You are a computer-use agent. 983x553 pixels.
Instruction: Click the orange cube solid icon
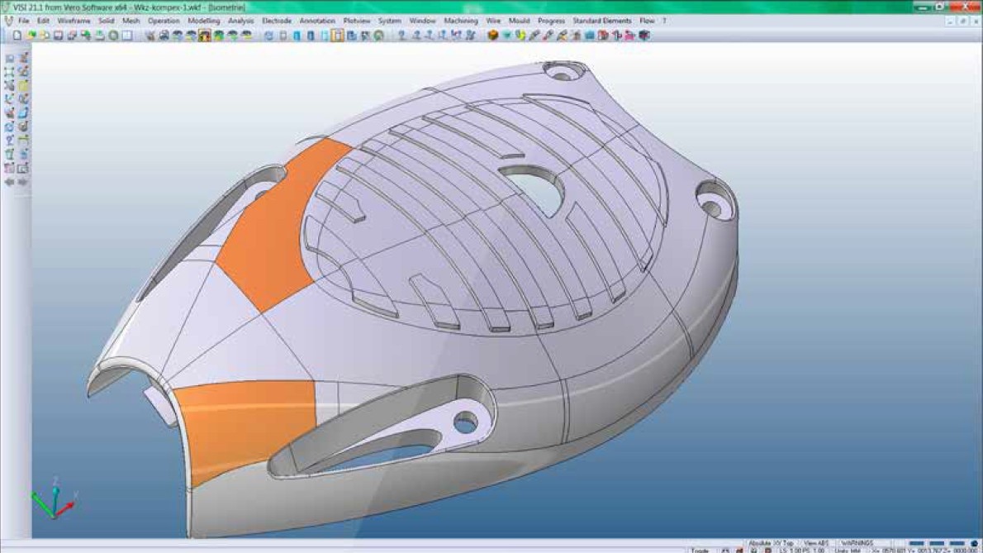493,36
